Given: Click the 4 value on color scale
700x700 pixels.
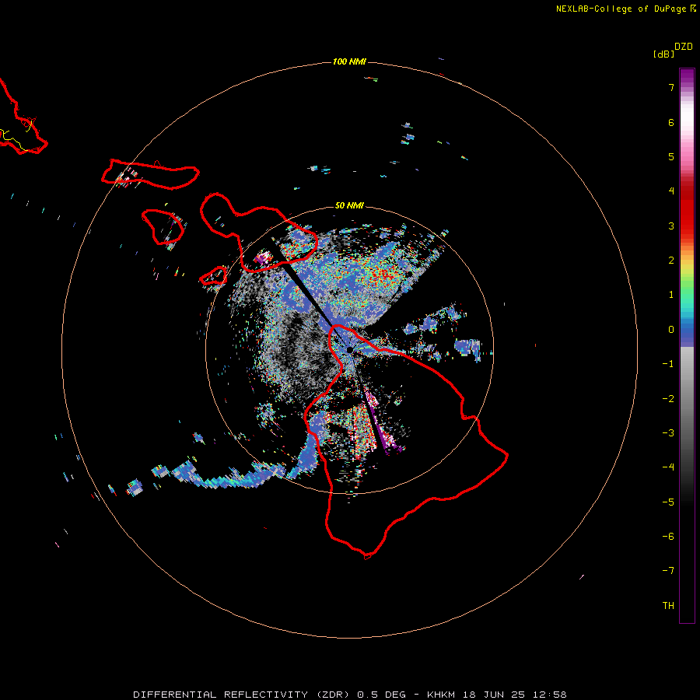Looking at the screenshot, I should click(671, 191).
